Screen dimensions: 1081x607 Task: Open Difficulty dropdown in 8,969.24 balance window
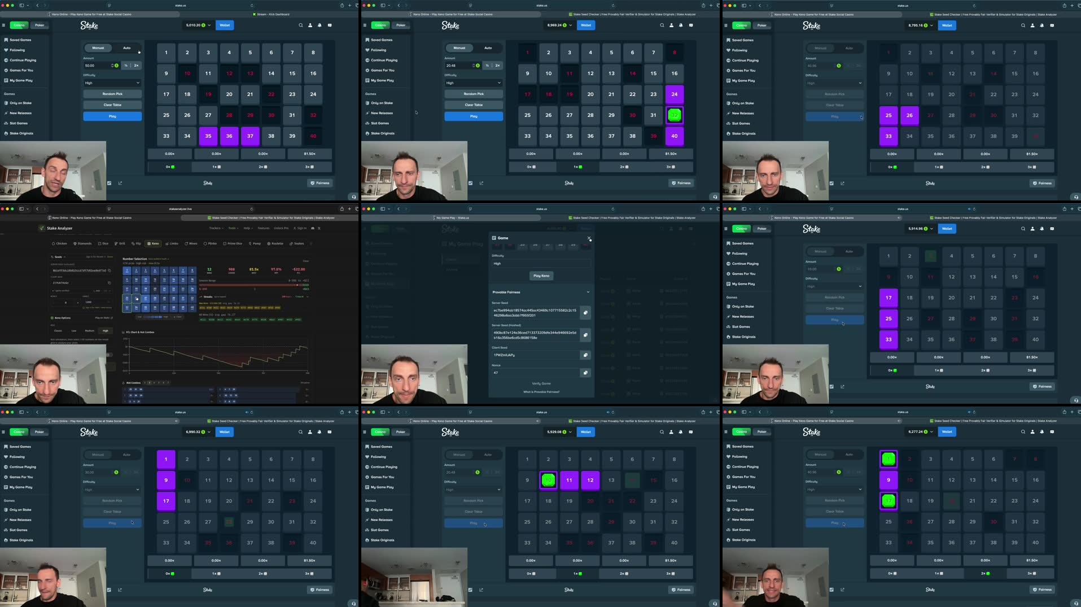tap(474, 83)
